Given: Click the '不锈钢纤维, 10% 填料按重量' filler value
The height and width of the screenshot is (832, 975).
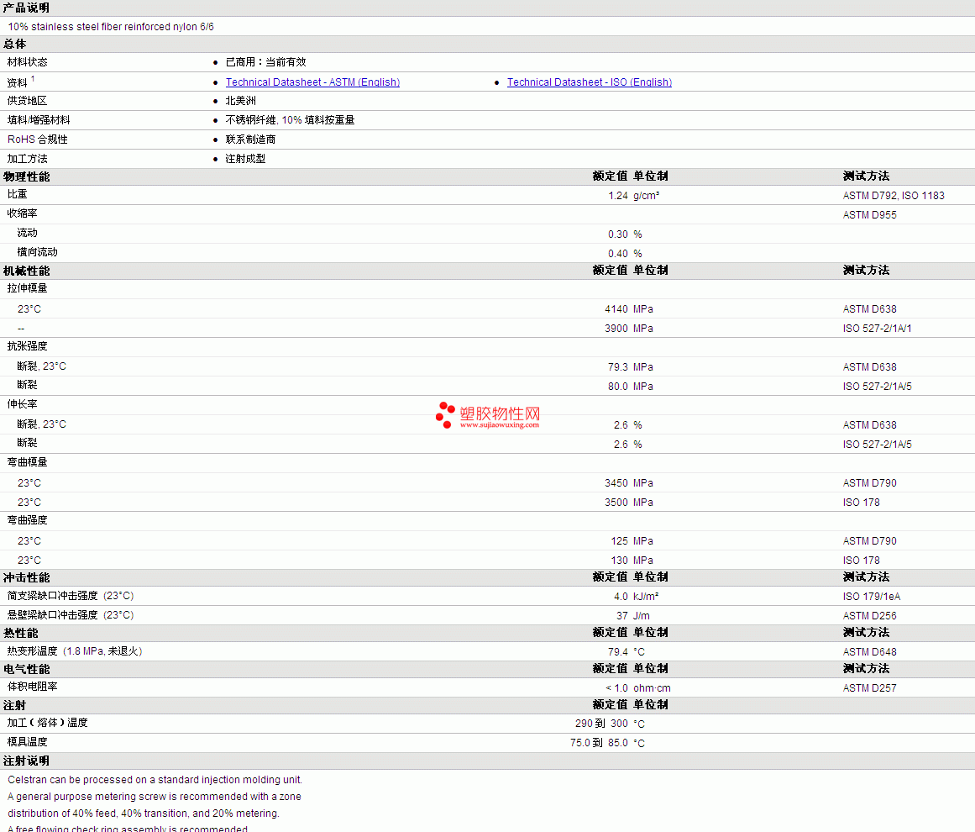Looking at the screenshot, I should [290, 120].
